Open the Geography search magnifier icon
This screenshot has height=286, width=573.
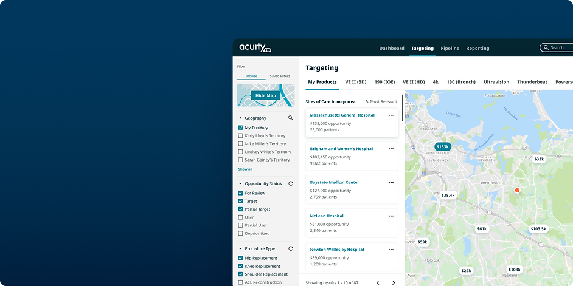(x=291, y=118)
